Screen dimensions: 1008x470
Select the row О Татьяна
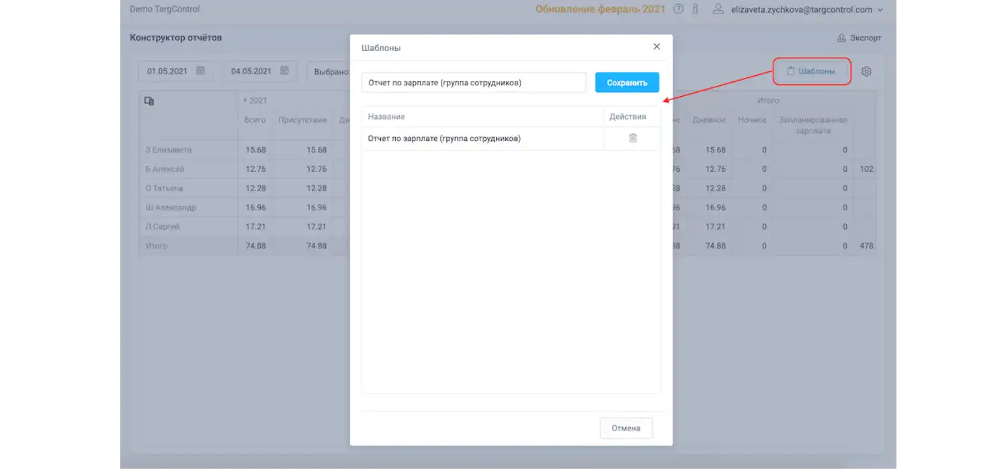point(188,188)
